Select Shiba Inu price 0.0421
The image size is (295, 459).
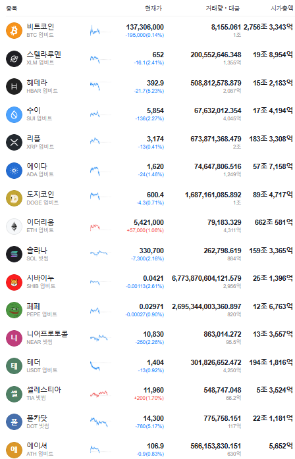153,278
